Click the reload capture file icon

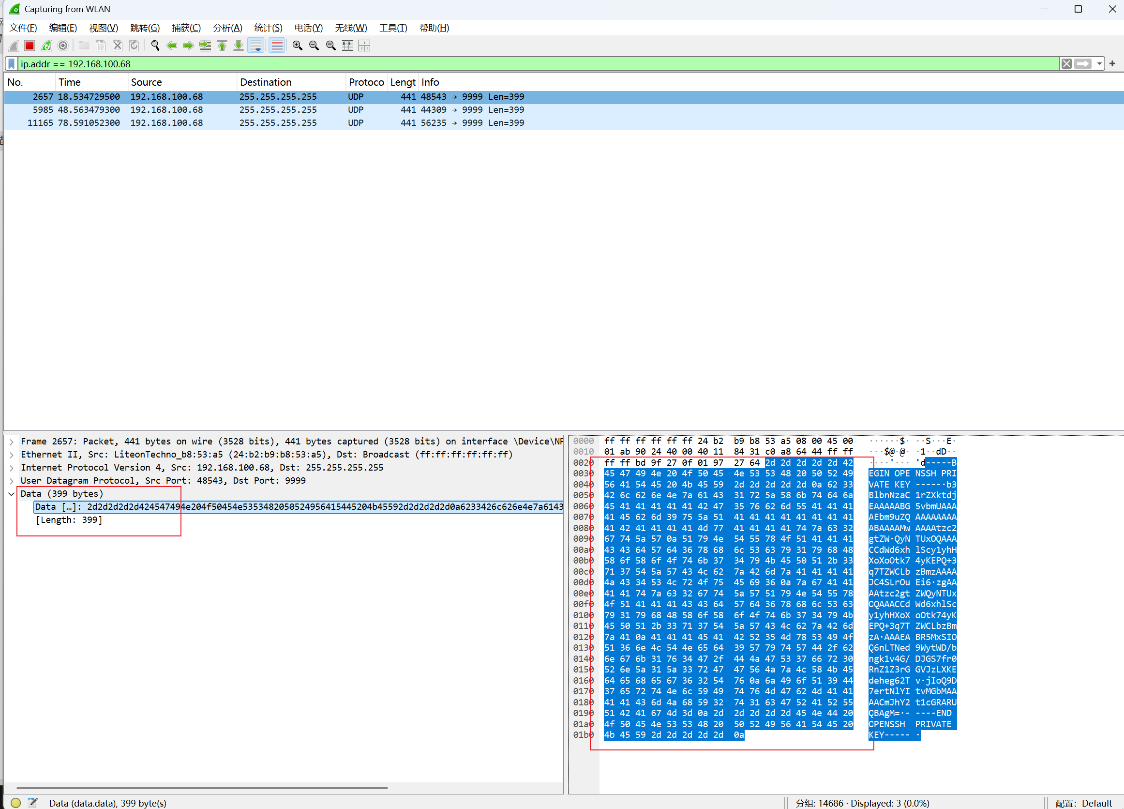point(134,46)
